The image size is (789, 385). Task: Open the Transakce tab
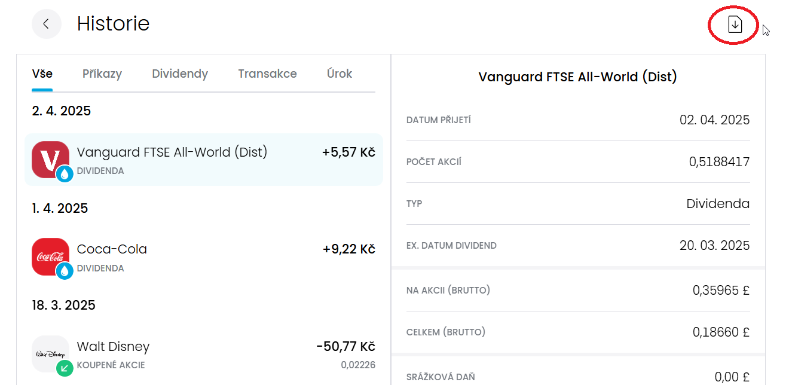click(x=267, y=74)
